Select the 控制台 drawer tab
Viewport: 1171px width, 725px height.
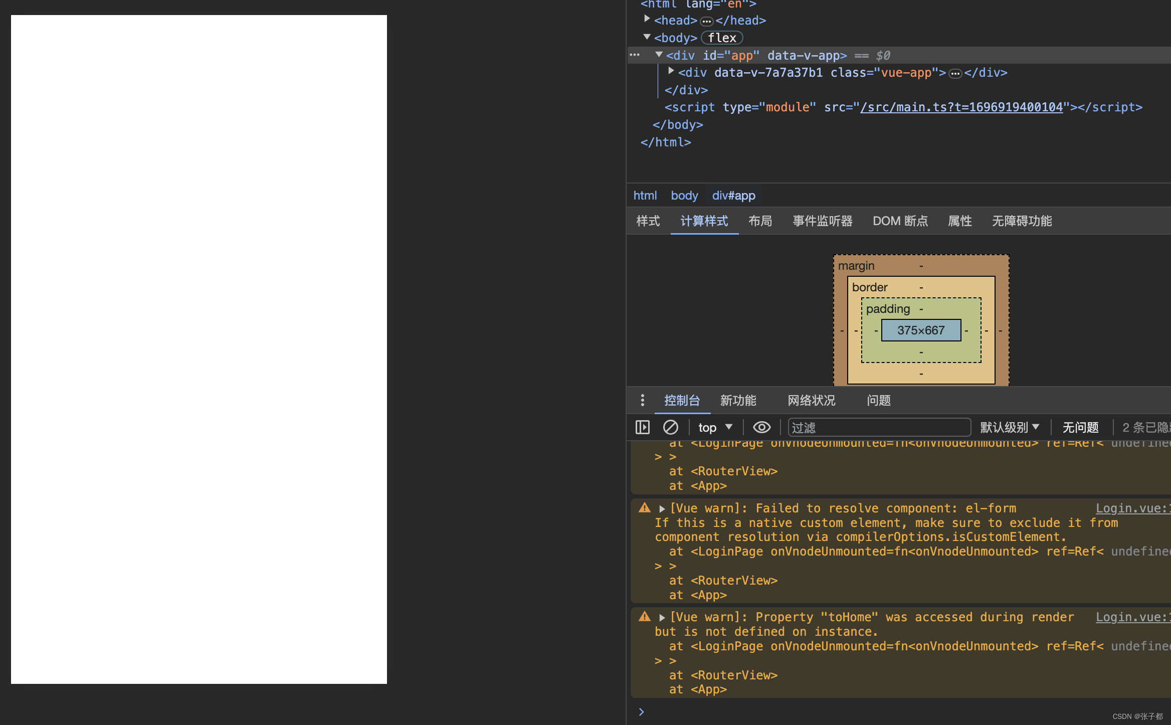(x=682, y=401)
